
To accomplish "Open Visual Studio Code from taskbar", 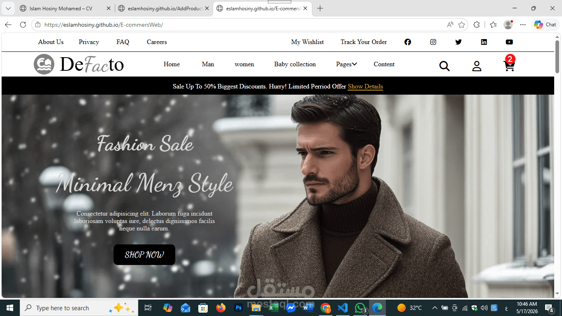I will tap(343, 308).
